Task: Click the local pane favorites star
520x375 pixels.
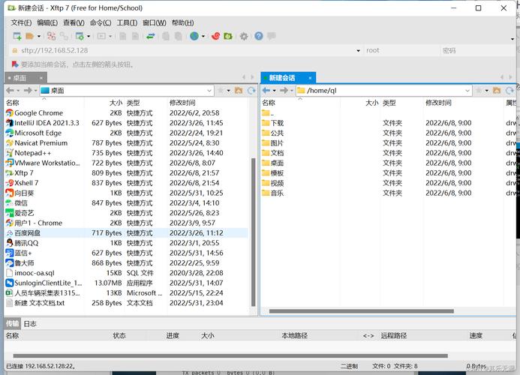Action: click(x=220, y=90)
